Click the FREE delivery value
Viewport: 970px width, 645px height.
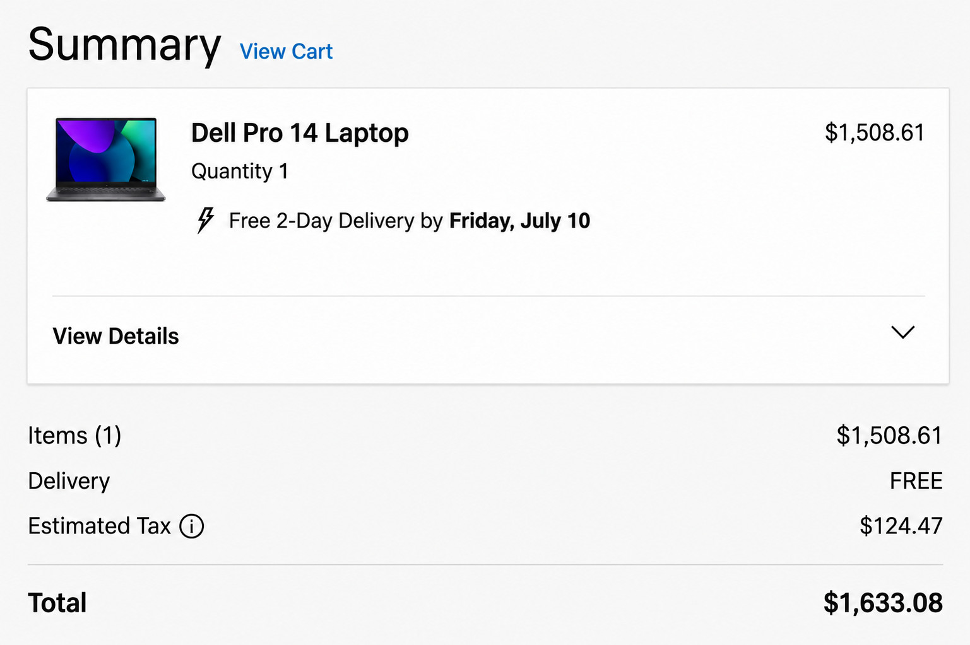[x=916, y=481]
